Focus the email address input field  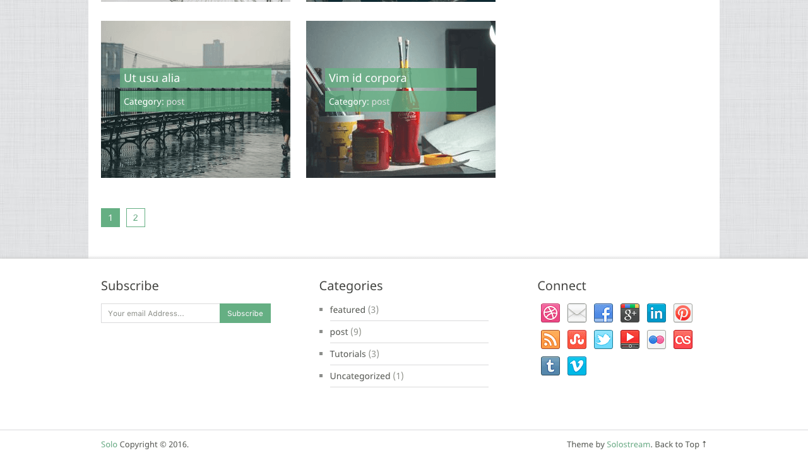coord(160,314)
